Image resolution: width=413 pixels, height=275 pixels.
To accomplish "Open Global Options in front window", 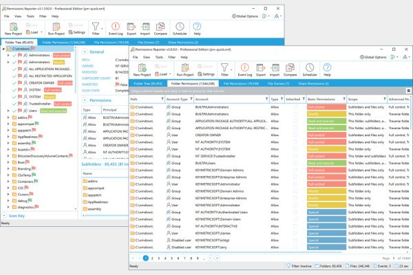I will pyautogui.click(x=373, y=57).
